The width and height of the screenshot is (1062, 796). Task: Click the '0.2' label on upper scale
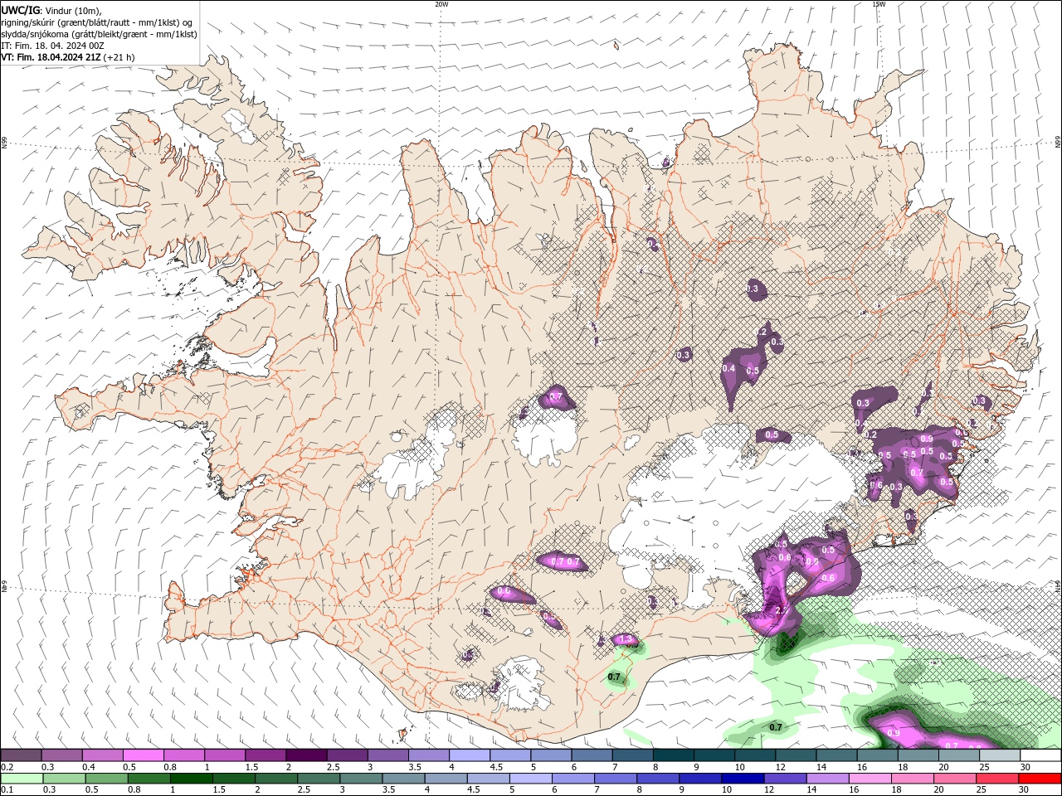click(7, 767)
